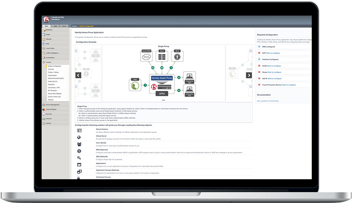This screenshot has height=203, width=353.
Task: Click the Applications window icon
Action: (x=79, y=165)
